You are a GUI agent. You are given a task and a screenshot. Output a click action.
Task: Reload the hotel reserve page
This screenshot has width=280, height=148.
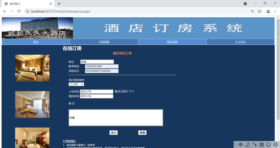click(19, 11)
